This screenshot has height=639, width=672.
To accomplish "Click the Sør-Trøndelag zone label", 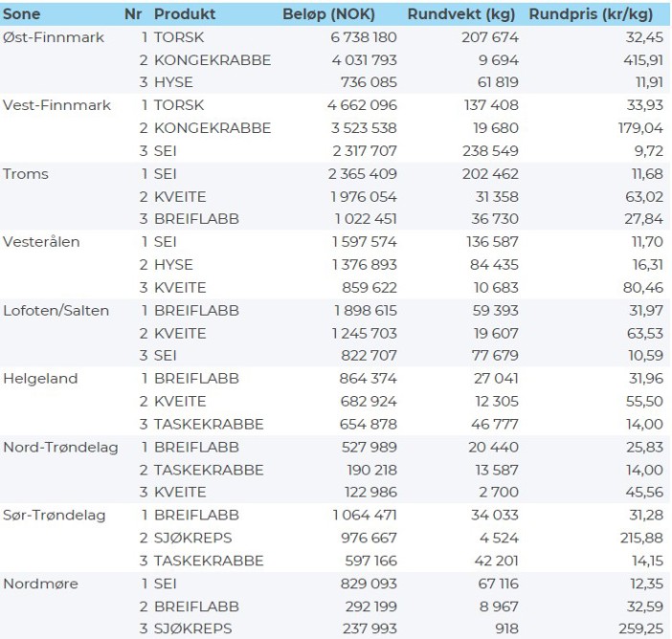I will (x=56, y=515).
